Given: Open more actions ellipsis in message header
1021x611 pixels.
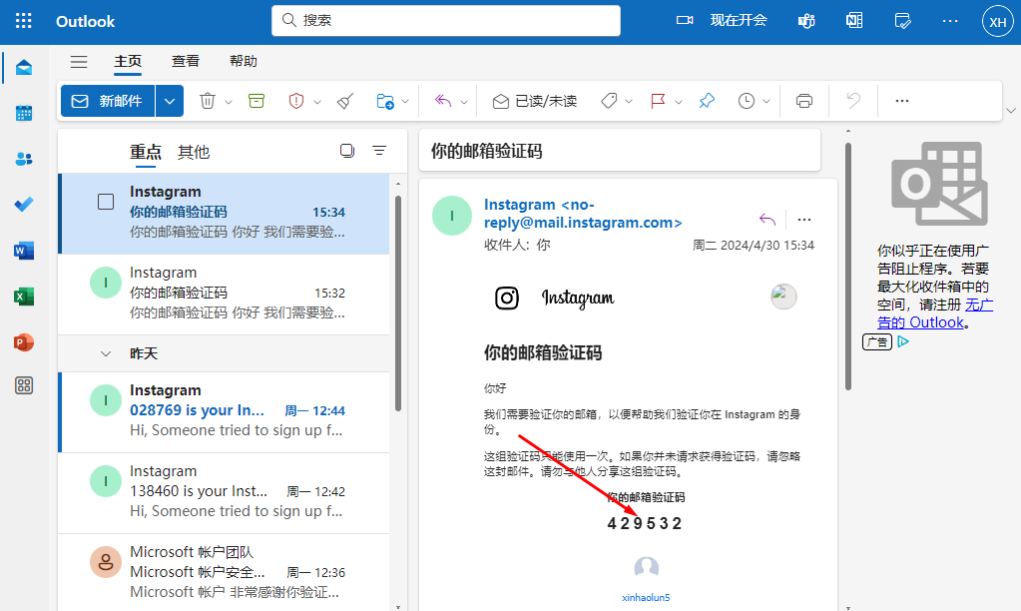Looking at the screenshot, I should tap(804, 220).
